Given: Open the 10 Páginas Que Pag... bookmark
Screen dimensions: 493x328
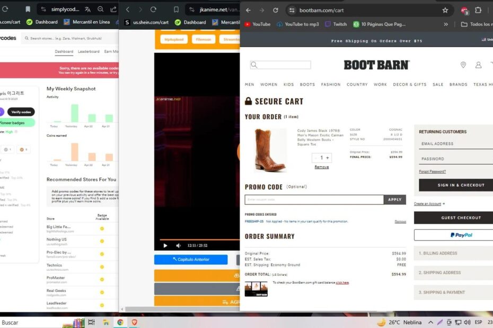Looking at the screenshot, I should (380, 24).
